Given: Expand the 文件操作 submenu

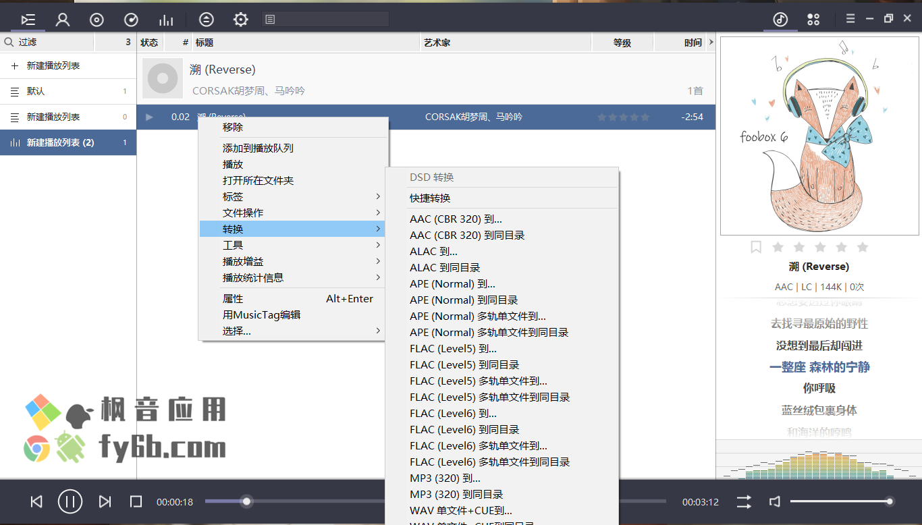Looking at the screenshot, I should (x=293, y=213).
